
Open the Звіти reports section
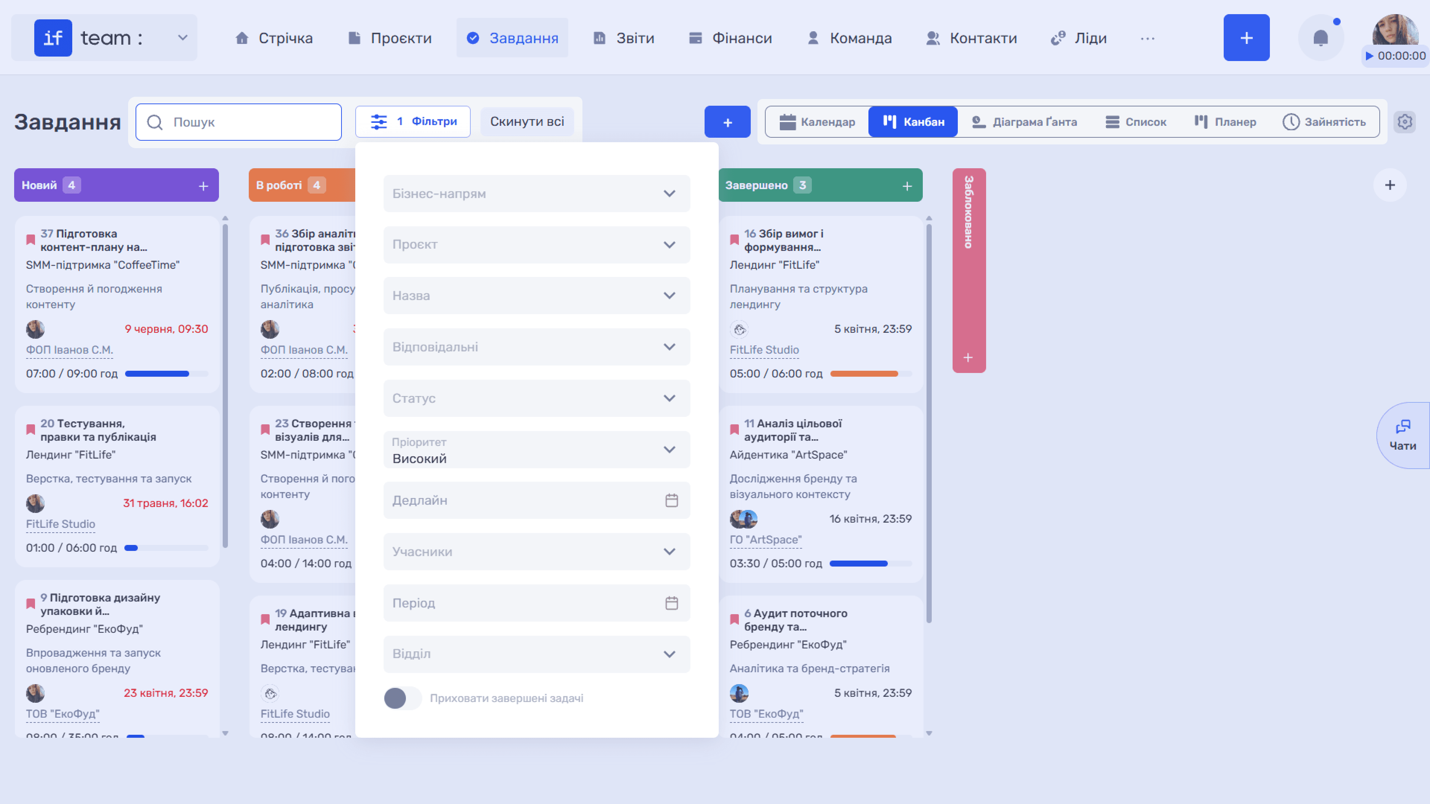624,38
